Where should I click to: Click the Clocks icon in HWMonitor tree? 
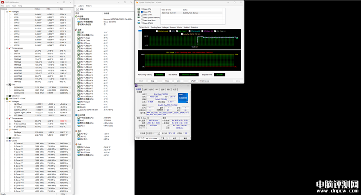(x=9, y=141)
